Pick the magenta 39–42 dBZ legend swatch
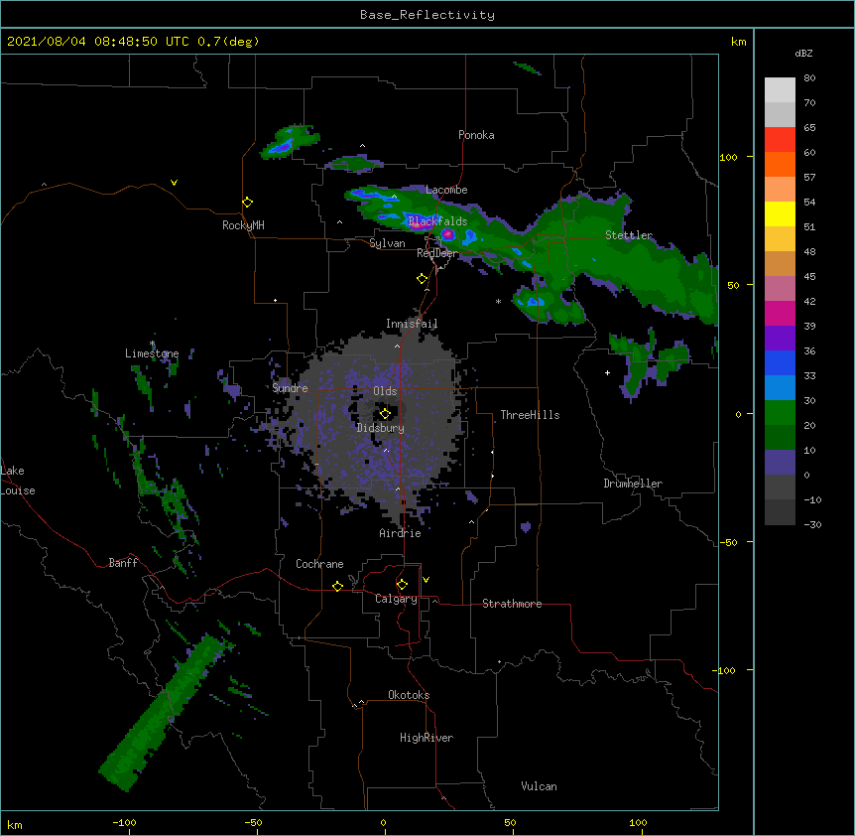Image resolution: width=855 pixels, height=836 pixels. tap(780, 314)
